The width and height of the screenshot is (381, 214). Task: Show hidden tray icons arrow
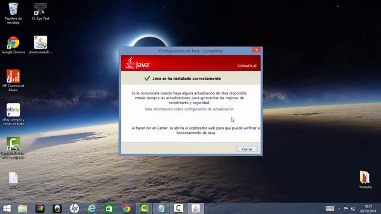tap(339, 209)
